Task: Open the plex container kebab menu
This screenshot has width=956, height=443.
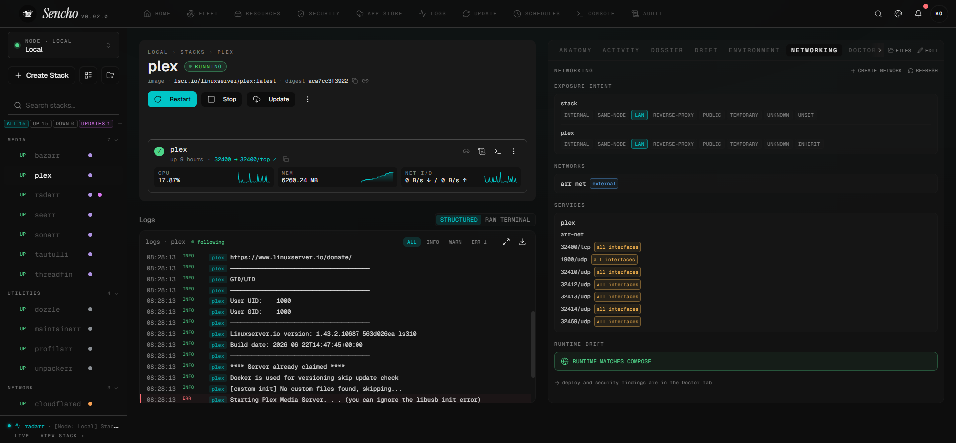Action: coord(514,151)
